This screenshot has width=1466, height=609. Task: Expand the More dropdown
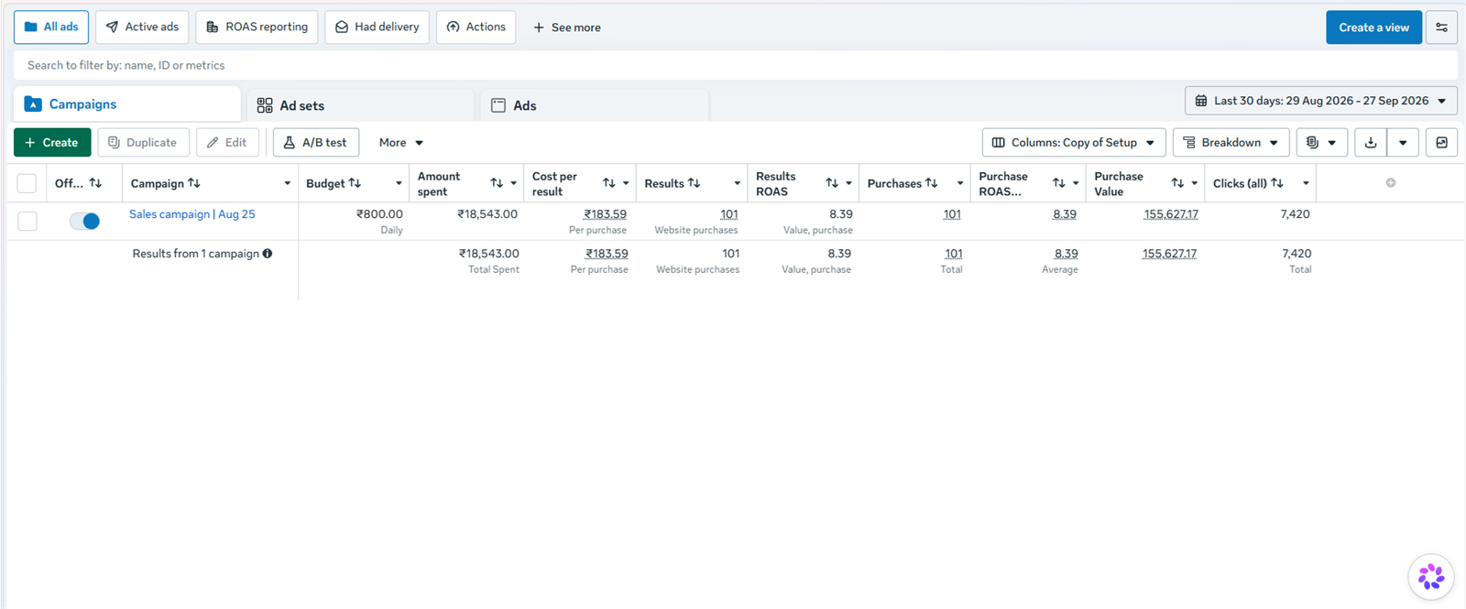tap(401, 143)
